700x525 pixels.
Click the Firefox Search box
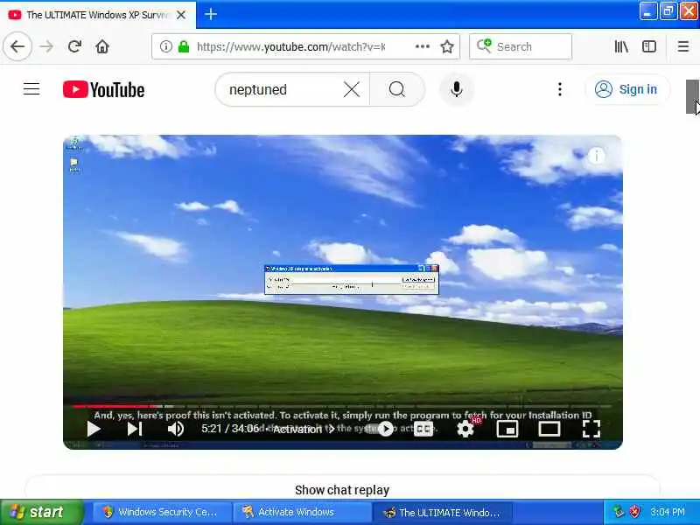point(521,46)
